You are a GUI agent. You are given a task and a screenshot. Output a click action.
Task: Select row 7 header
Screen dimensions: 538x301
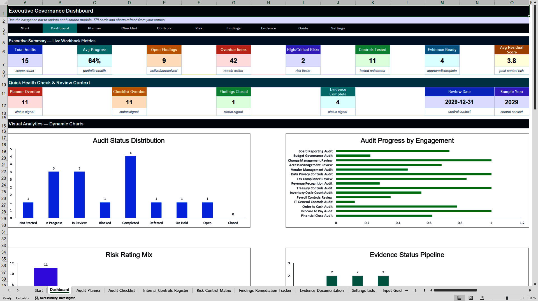tap(4, 61)
